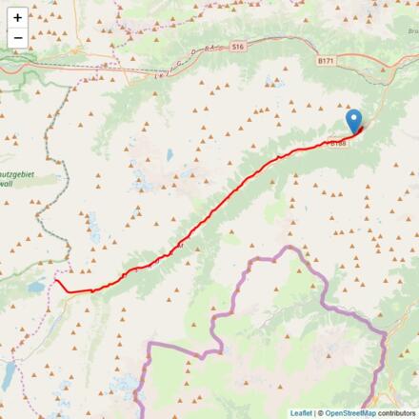The image size is (419, 419).
Task: Open the Leaflet attribution link
Action: point(301,413)
